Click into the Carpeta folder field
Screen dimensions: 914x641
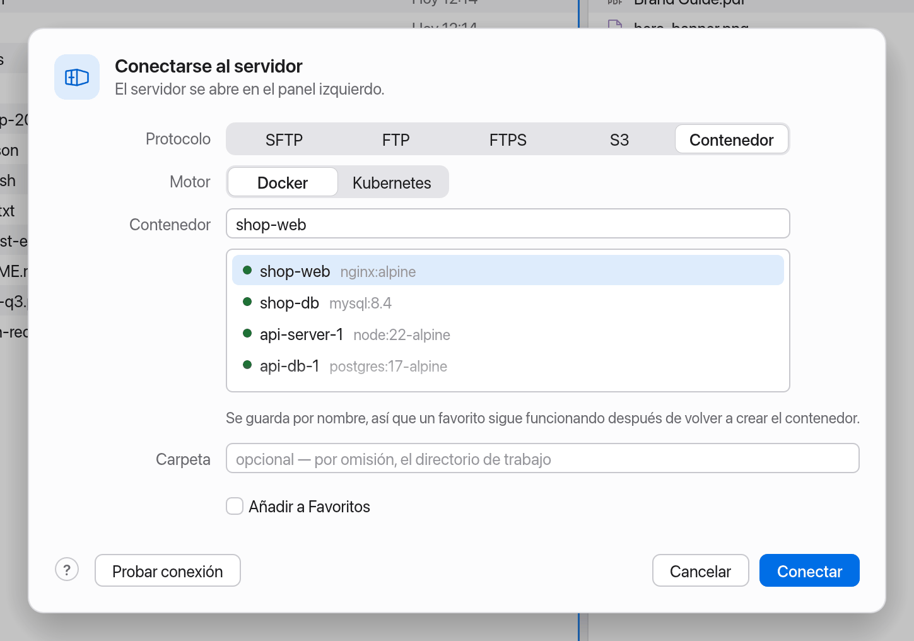point(542,459)
